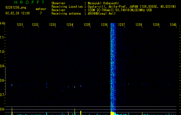Select the file name 02261230.png
The width and height of the screenshot is (181, 115).
click(x=16, y=7)
